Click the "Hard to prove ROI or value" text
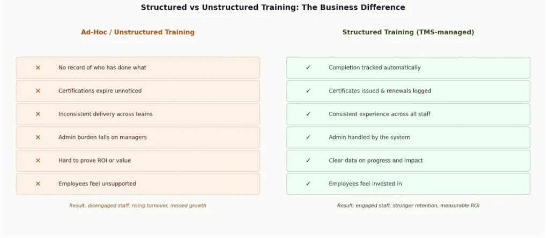 [x=94, y=160]
